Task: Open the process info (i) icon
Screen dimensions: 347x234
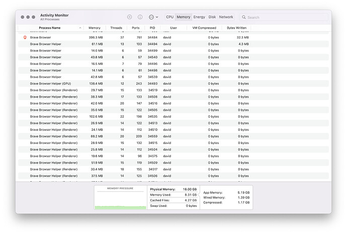Action: point(140,17)
